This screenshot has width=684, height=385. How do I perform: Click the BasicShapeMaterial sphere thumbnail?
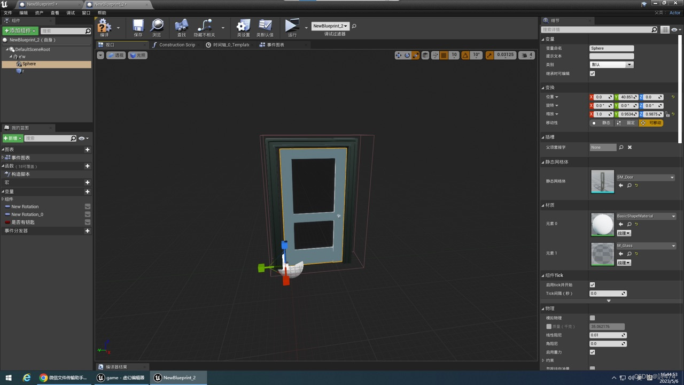(x=603, y=224)
